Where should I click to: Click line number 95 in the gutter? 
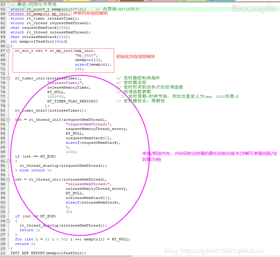[x=3, y=179]
